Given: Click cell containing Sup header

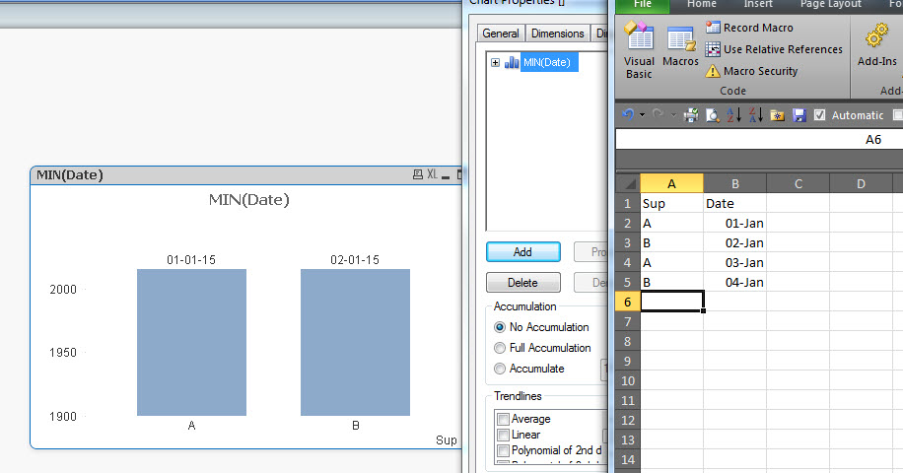Looking at the screenshot, I should click(671, 204).
